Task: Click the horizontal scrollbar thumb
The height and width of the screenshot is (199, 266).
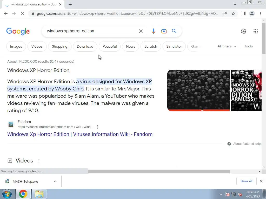Action: pos(159,172)
